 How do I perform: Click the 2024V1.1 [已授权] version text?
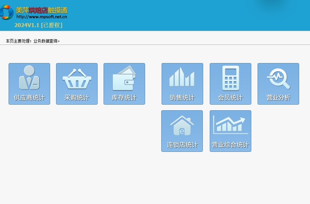[38, 25]
